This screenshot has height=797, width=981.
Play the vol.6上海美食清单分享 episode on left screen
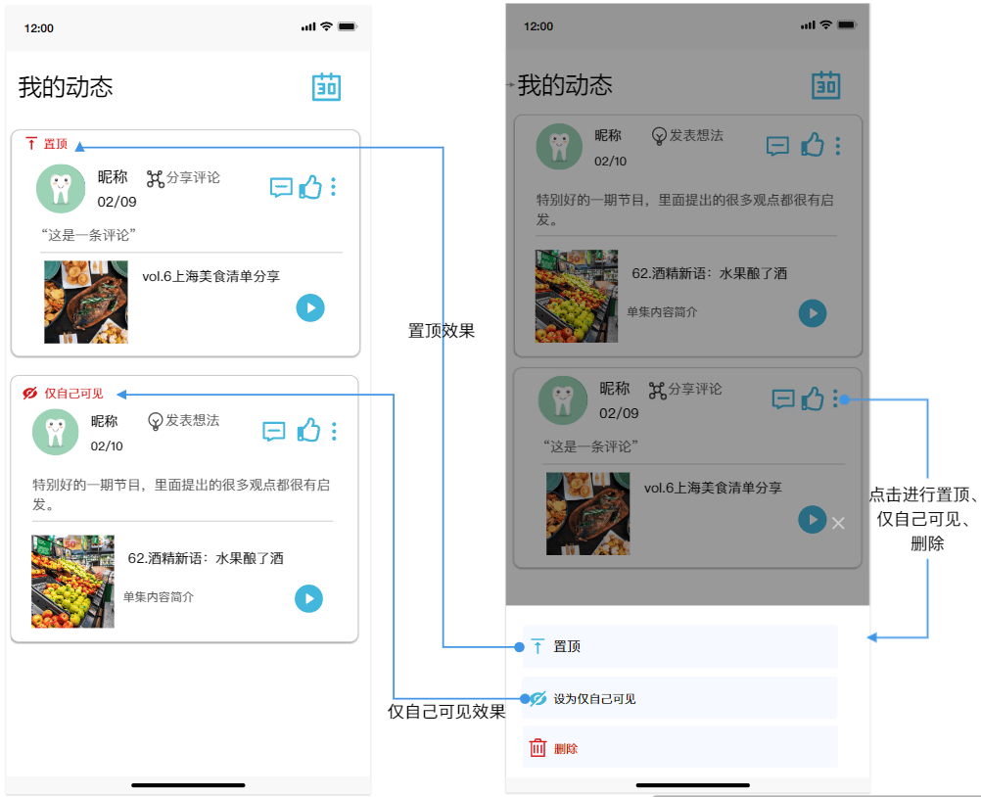tap(310, 307)
